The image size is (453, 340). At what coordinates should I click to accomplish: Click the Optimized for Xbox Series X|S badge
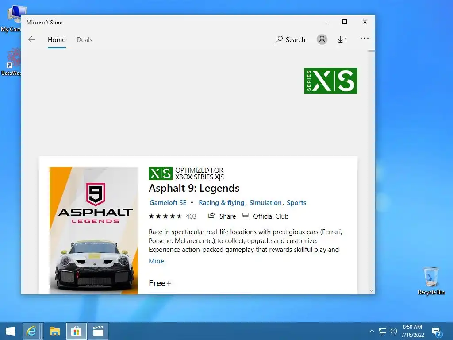(186, 174)
